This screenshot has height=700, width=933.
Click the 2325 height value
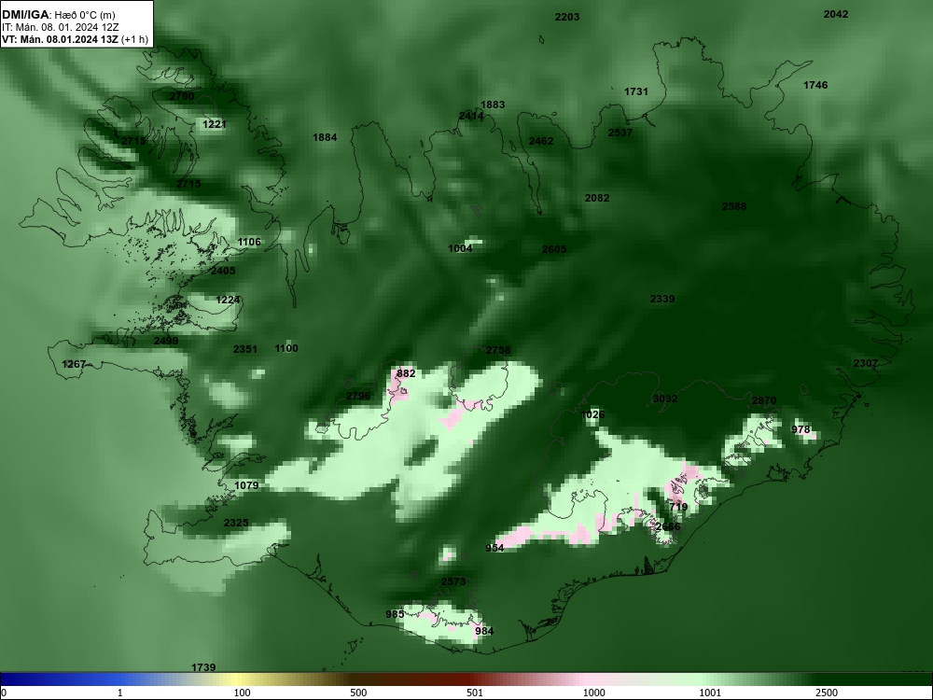click(x=236, y=524)
